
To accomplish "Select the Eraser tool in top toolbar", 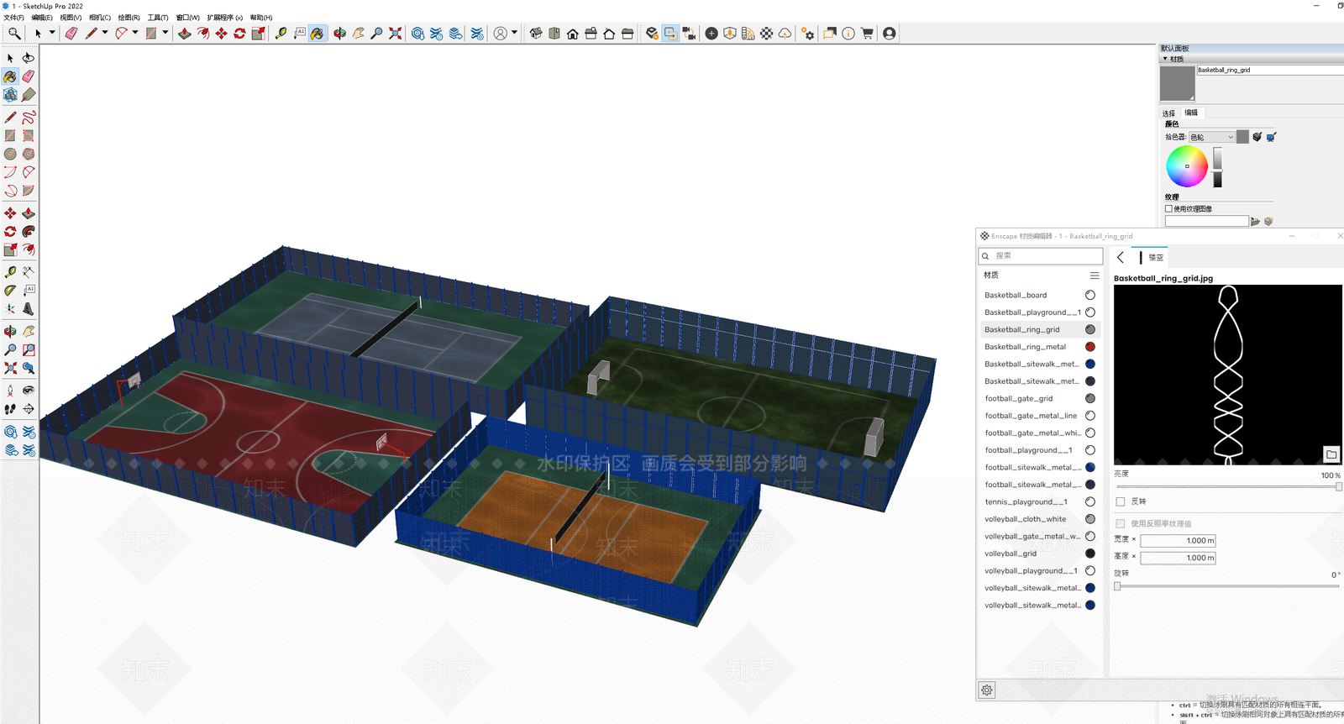I will (71, 34).
